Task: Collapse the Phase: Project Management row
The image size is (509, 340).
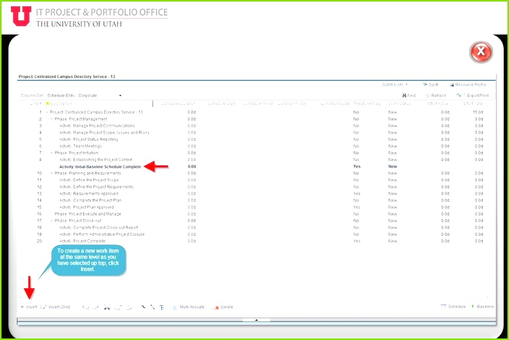Action: pyautogui.click(x=51, y=119)
